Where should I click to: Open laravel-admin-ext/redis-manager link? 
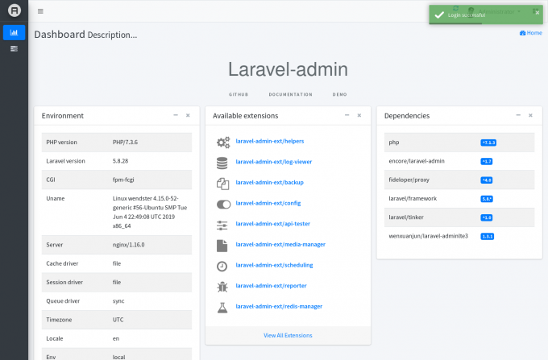279,306
